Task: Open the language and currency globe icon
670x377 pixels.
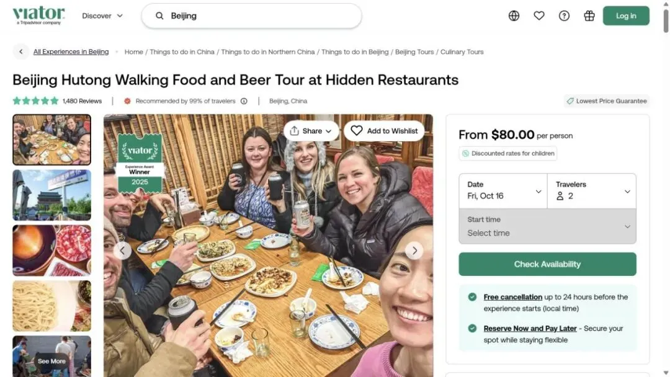Action: click(514, 16)
